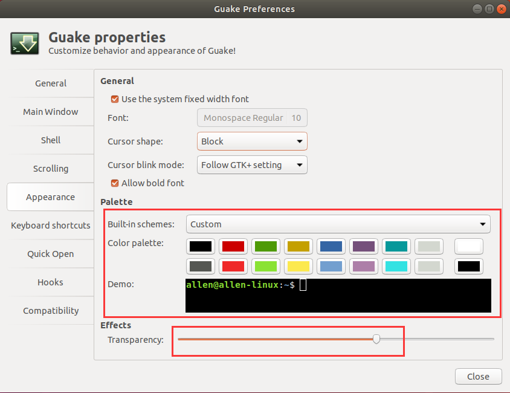
Task: Open the Keyboard shortcuts tab
Action: tap(50, 225)
